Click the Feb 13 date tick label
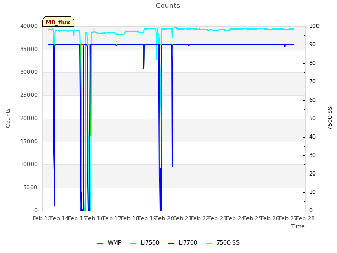The height and width of the screenshot is (253, 337). [x=42, y=218]
